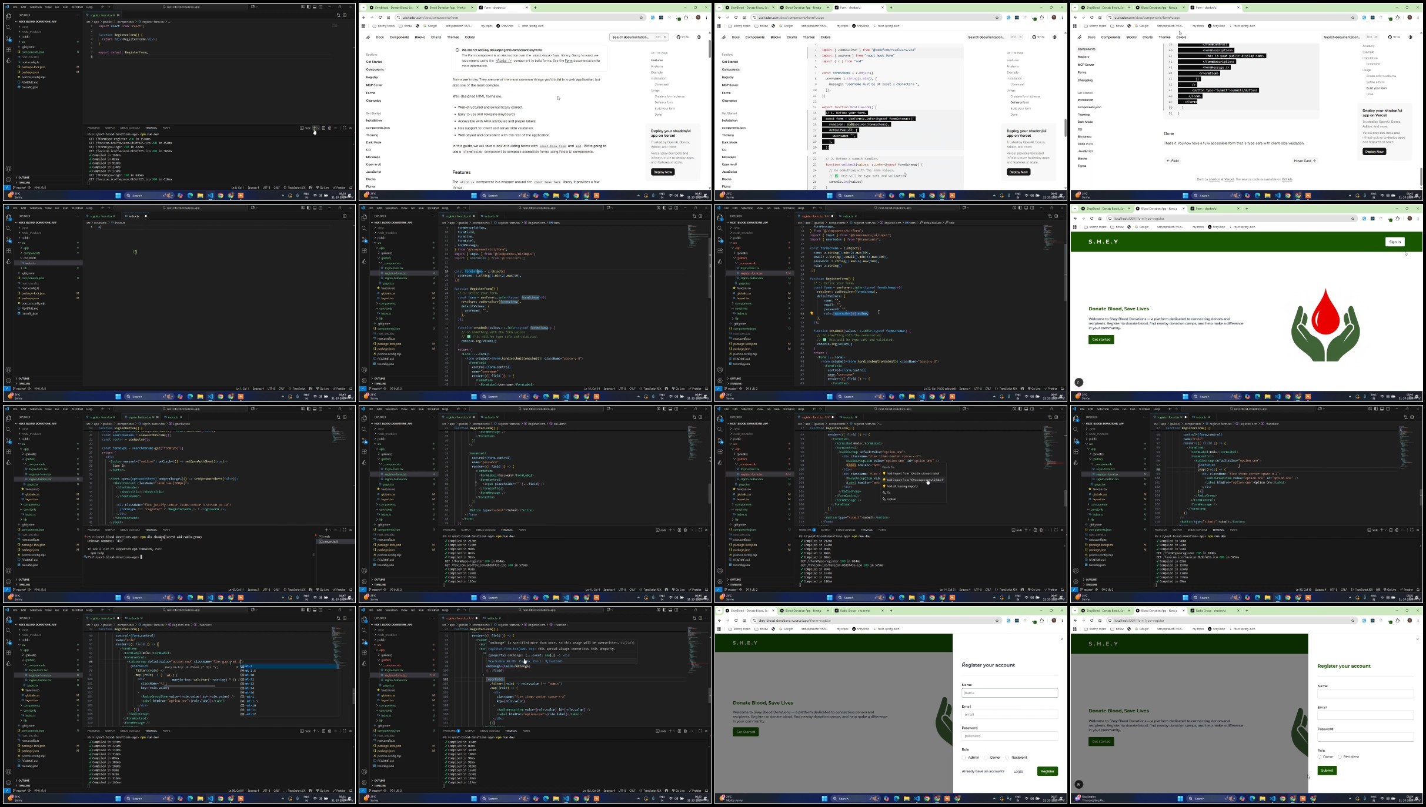
Task: Open terminal launch profile dropdown in onChange tooltip frame
Action: 675,731
